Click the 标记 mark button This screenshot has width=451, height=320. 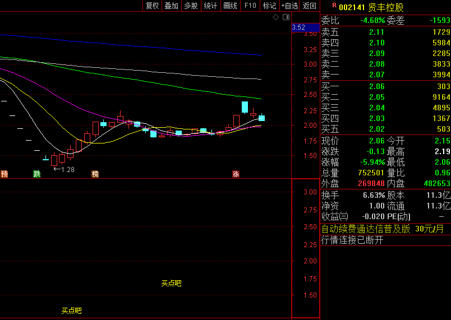(269, 6)
